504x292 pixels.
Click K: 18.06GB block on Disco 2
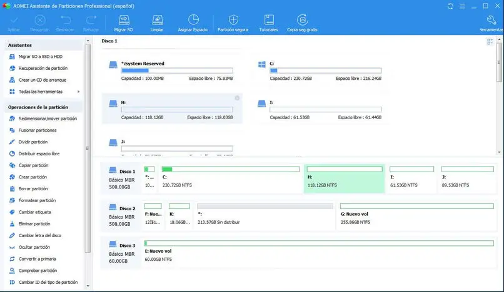point(179,215)
